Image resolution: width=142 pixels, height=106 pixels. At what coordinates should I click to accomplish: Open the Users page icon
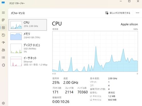[x=3, y=50]
